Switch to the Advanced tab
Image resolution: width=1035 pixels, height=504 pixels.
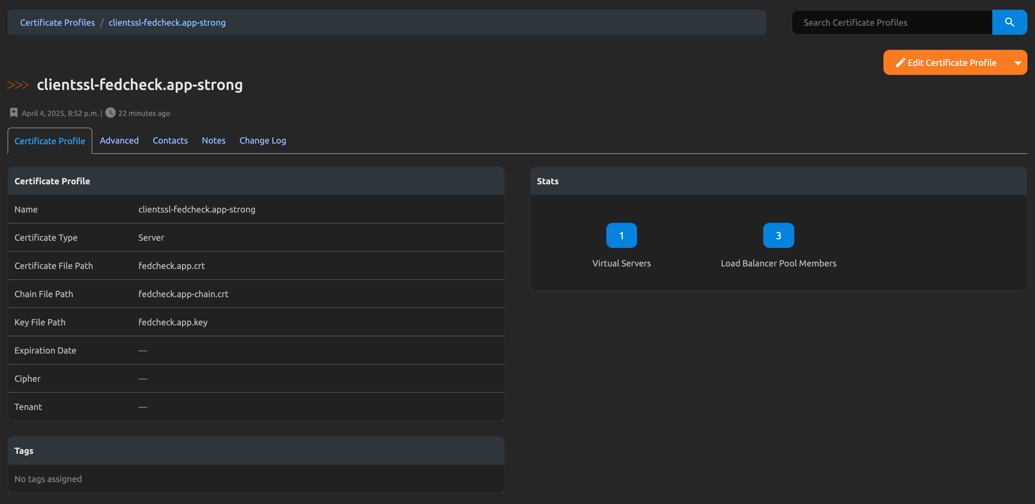pos(119,140)
